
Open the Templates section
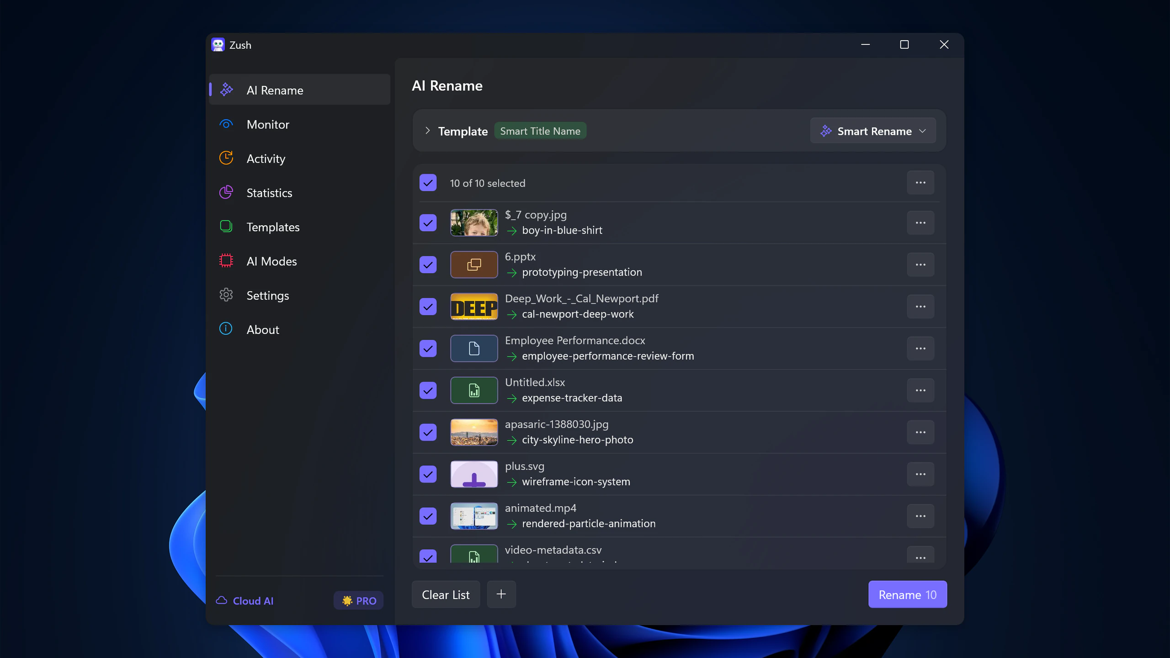click(299, 227)
